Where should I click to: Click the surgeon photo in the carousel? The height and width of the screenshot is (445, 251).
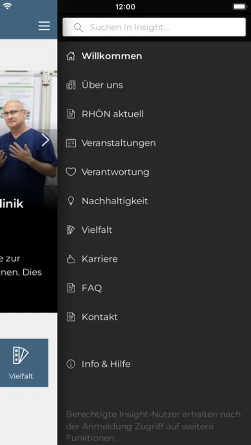tap(28, 136)
